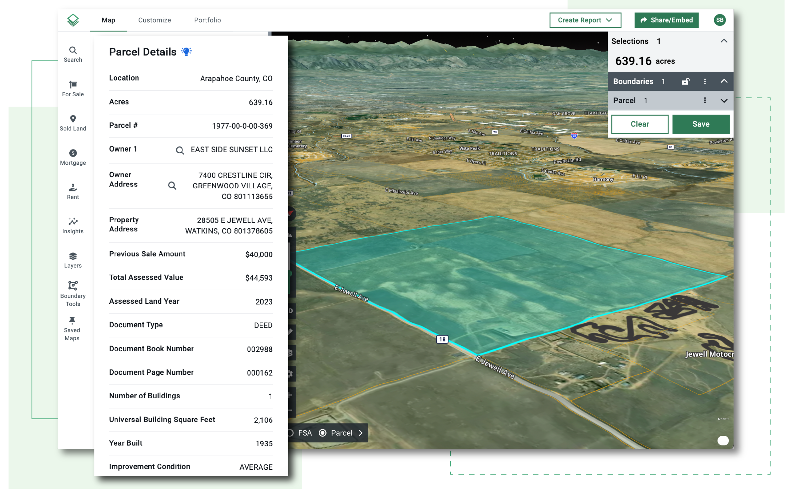Click the Highway 18 shield marker
This screenshot has width=792, height=489.
point(442,339)
